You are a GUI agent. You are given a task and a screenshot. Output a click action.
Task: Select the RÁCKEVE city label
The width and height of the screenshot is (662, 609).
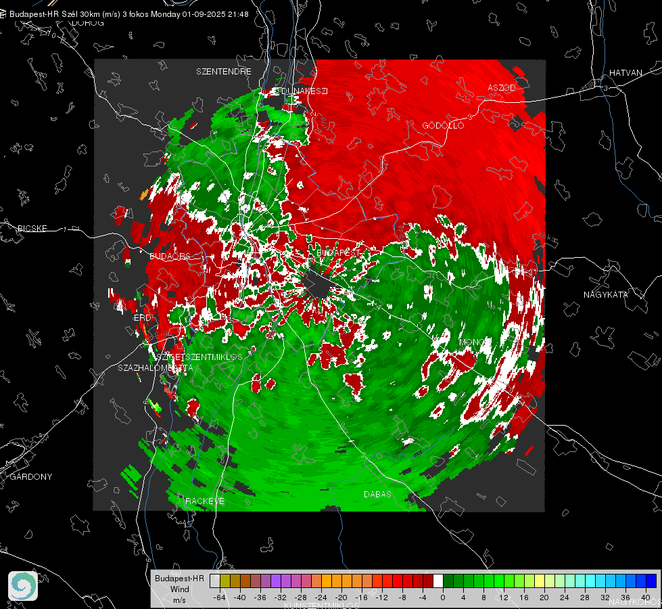205,501
